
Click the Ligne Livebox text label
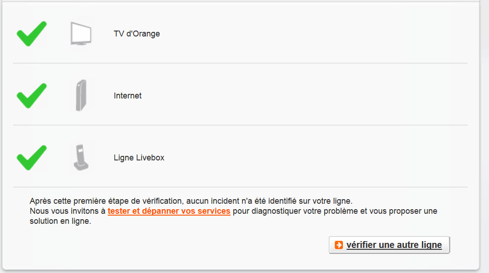tap(138, 157)
